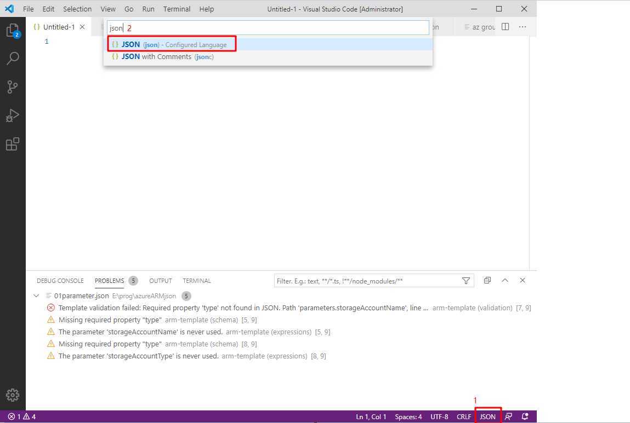The width and height of the screenshot is (630, 423).
Task: Maximize the Visual Studio Code window
Action: tap(499, 9)
